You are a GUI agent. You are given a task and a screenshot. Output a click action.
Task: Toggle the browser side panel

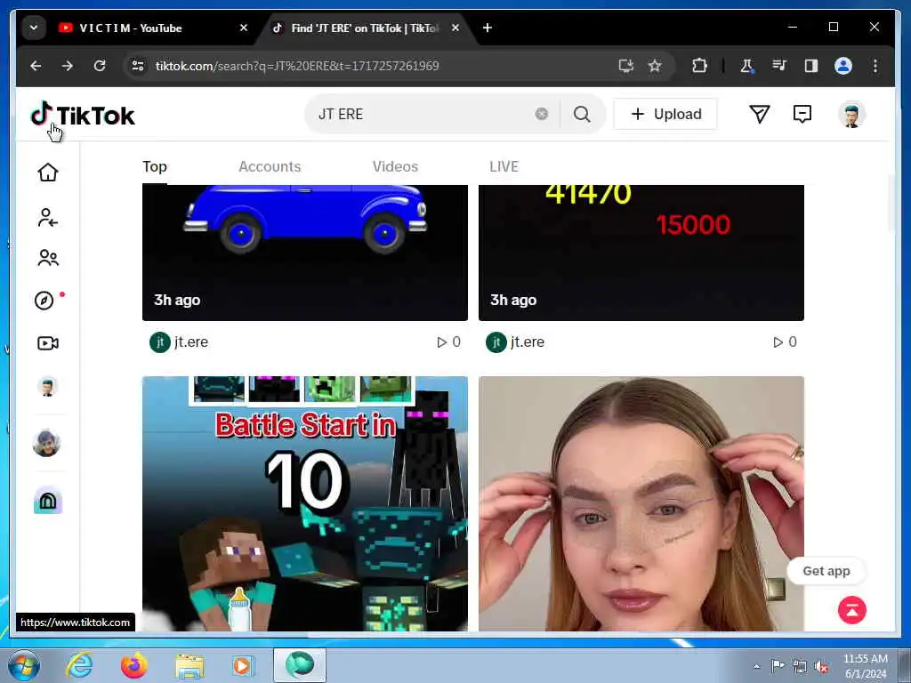pos(811,66)
